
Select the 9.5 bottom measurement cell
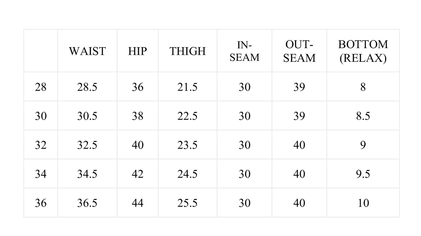[363, 174]
